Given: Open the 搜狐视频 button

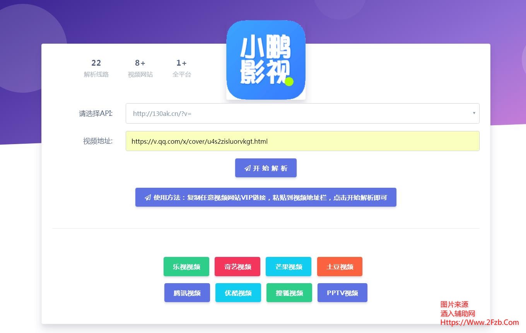Looking at the screenshot, I should [x=289, y=293].
